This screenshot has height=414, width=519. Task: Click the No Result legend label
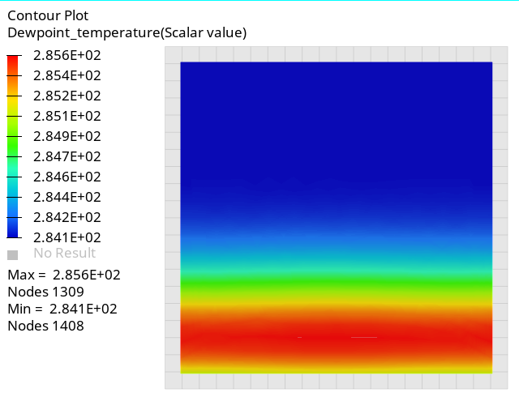tap(65, 253)
